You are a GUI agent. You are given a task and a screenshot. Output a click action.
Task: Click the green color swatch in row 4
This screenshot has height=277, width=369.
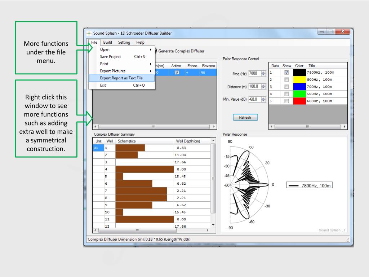(299, 94)
